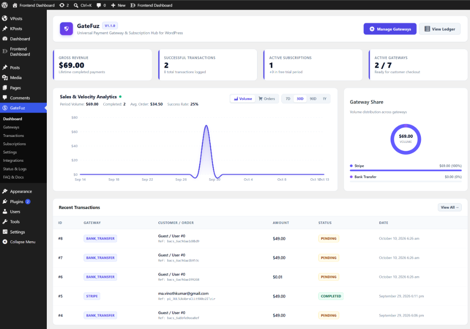Viewport: 470px width, 329px height.
Task: Click the Collapse Menu arrow icon
Action: [5, 242]
